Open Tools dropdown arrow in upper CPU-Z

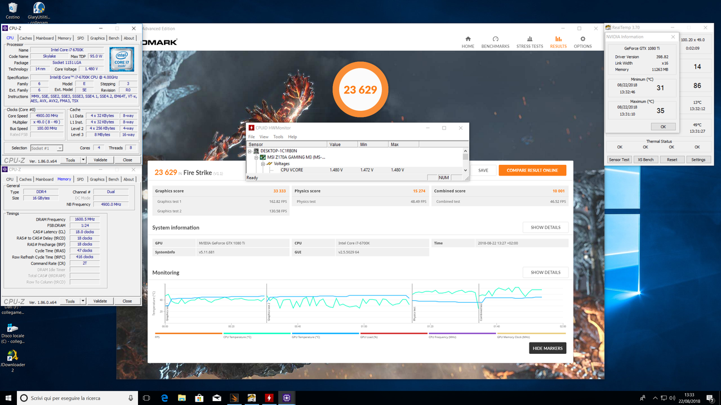point(83,160)
